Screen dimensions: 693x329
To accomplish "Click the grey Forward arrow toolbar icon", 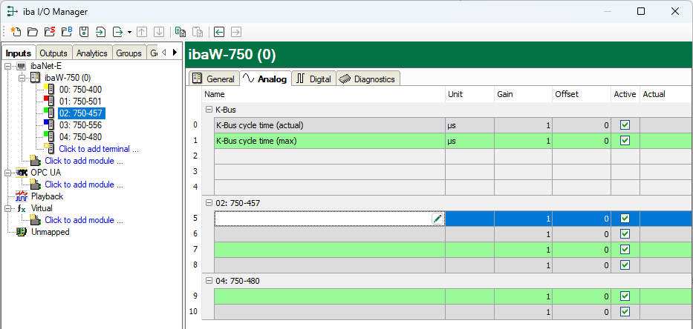I will click(x=236, y=31).
